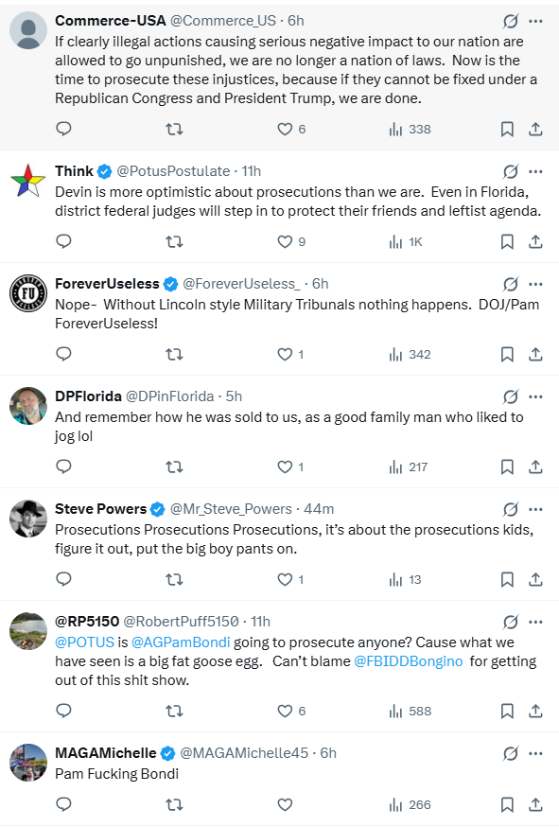Open the @POTUS mention
Image resolution: width=559 pixels, height=827 pixels.
[x=84, y=642]
